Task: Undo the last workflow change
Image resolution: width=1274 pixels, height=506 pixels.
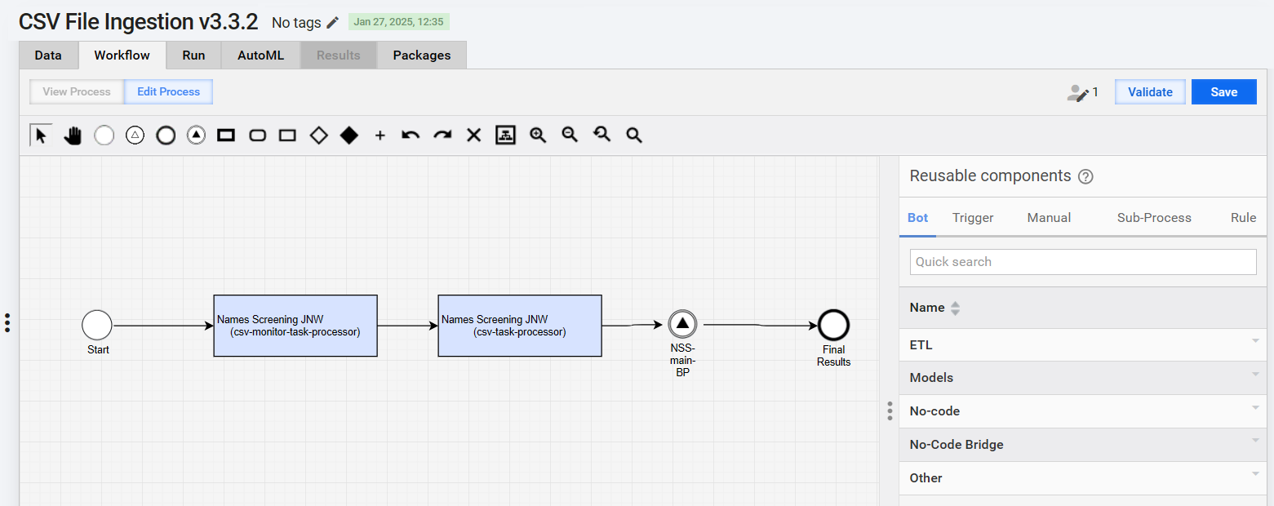Action: [x=411, y=135]
